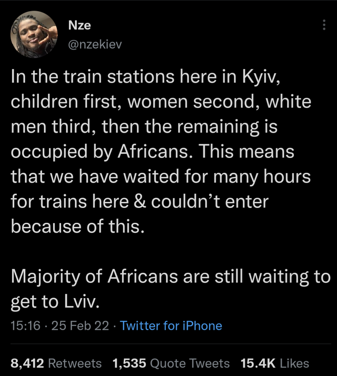
Task: Open Nze's profile picture
Action: pyautogui.click(x=34, y=34)
